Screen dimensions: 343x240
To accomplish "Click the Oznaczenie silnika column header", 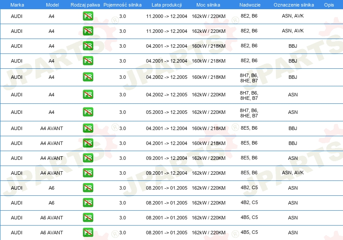I will [294, 5].
